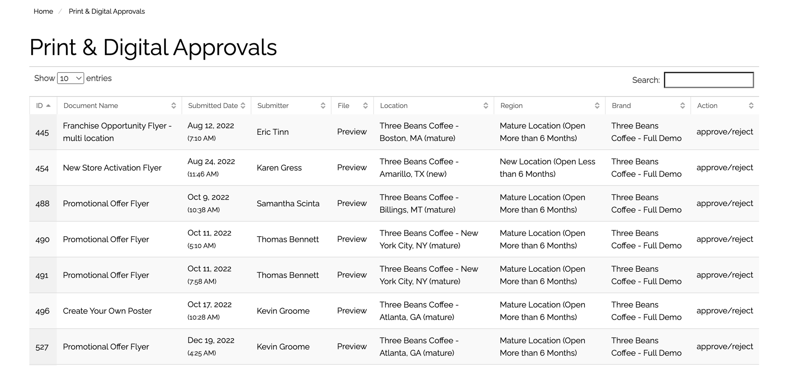Sort the Region column via its icon
This screenshot has height=366, width=789.
597,106
